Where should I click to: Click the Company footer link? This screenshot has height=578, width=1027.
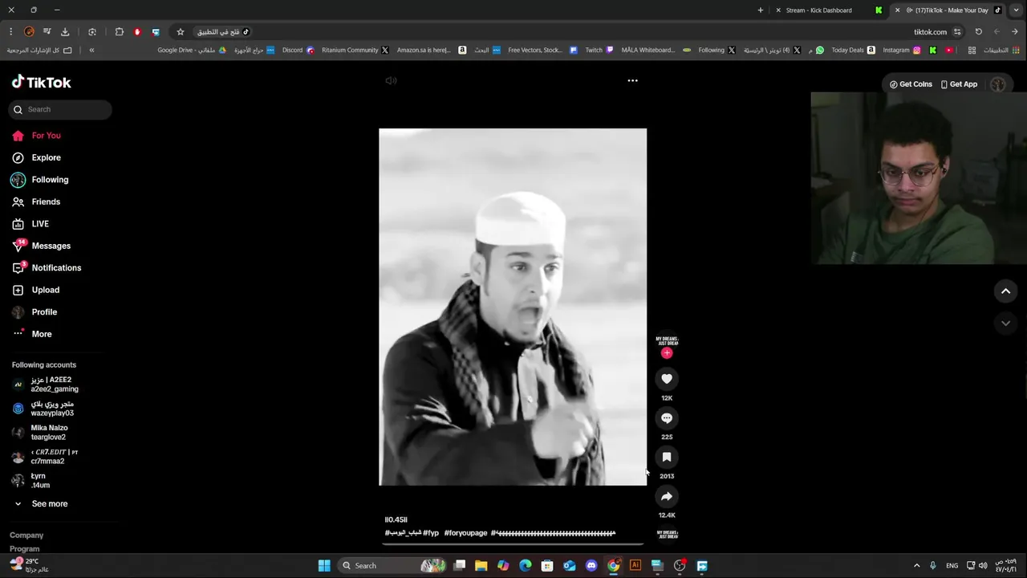tap(26, 535)
